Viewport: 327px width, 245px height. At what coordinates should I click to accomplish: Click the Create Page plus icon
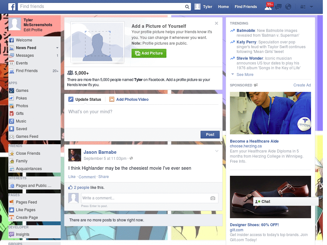12,218
